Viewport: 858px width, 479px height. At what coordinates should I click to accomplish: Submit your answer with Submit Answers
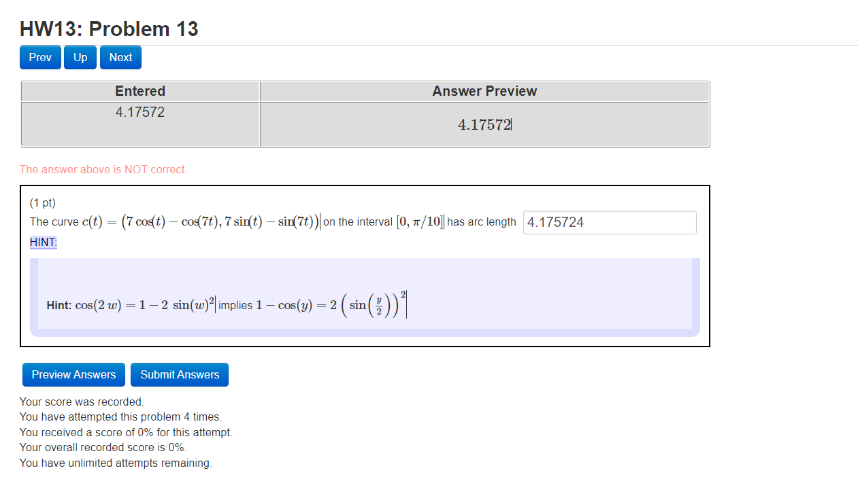point(179,374)
